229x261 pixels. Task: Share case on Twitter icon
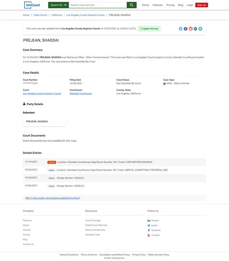coord(181,29)
